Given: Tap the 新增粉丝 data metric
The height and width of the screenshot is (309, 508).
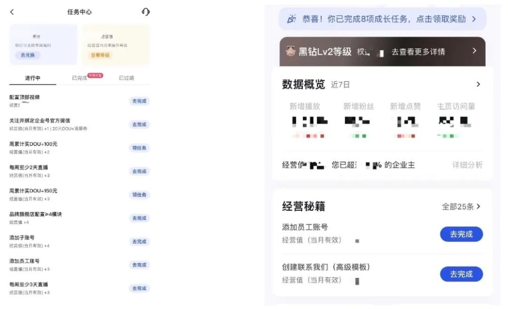Looking at the screenshot, I should pos(360,107).
